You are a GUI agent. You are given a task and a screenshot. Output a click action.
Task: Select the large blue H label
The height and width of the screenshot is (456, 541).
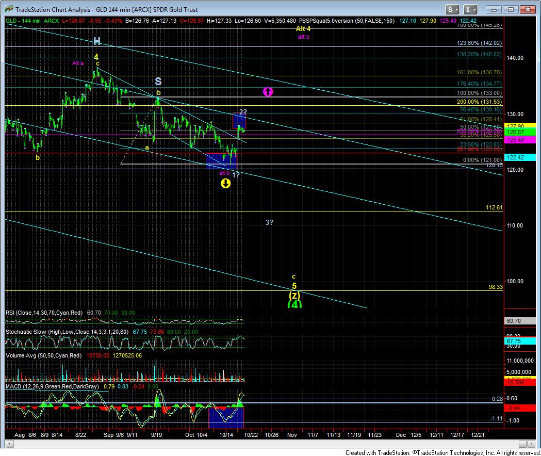(x=97, y=41)
